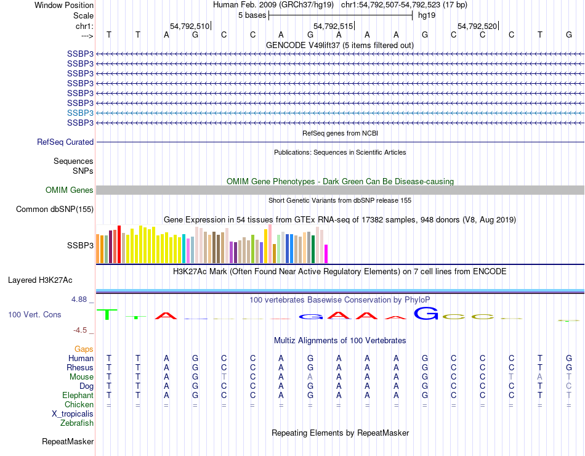Click the Mouse alignment row label
This screenshot has height=456, width=585.
[81, 377]
